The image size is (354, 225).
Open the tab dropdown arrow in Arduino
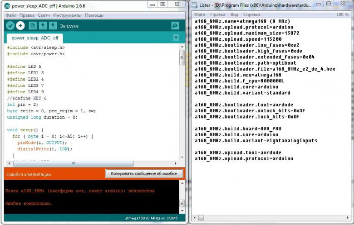[176, 38]
